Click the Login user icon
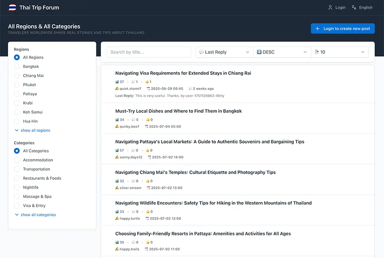Screen dimensions: 384x258 coord(330,8)
